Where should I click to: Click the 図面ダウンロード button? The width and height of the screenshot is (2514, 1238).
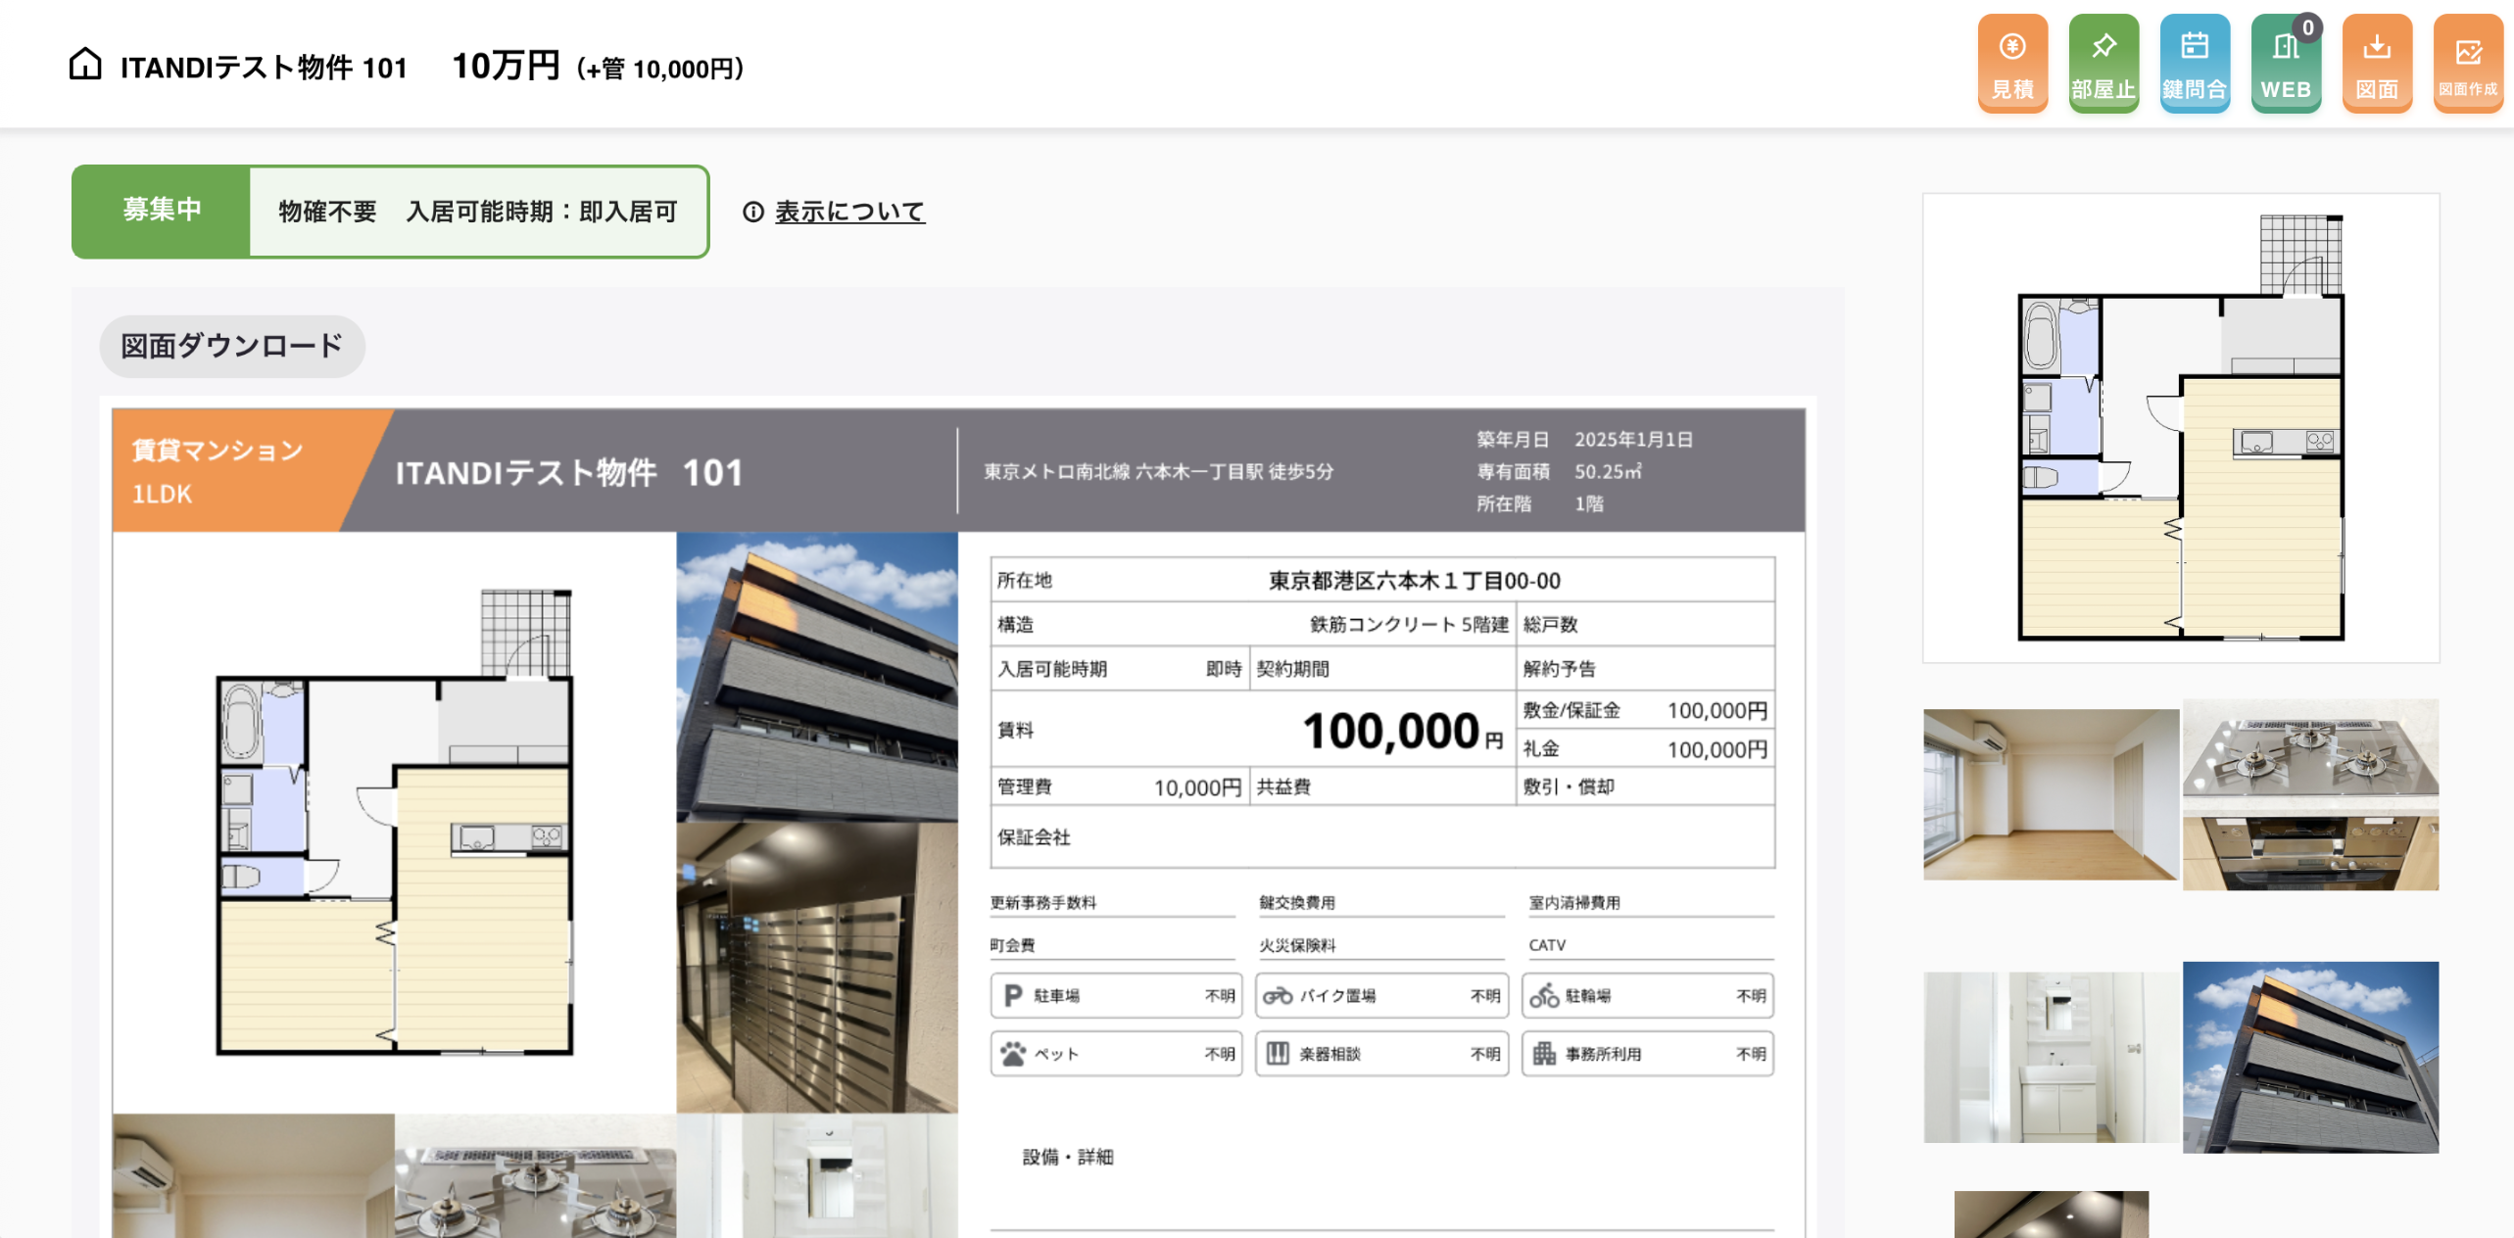(232, 346)
